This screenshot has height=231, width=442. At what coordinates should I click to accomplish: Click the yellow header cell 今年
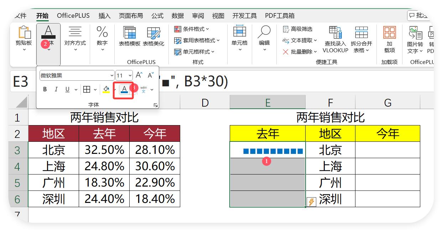[x=388, y=134]
